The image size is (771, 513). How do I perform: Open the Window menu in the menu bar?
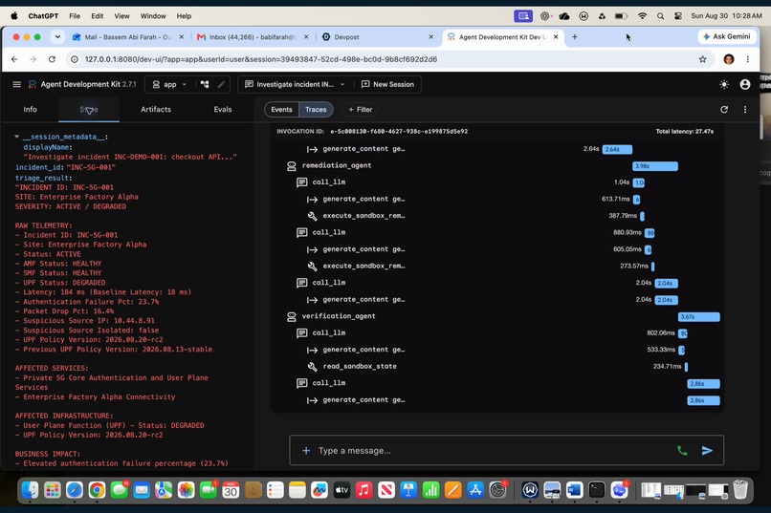(153, 16)
